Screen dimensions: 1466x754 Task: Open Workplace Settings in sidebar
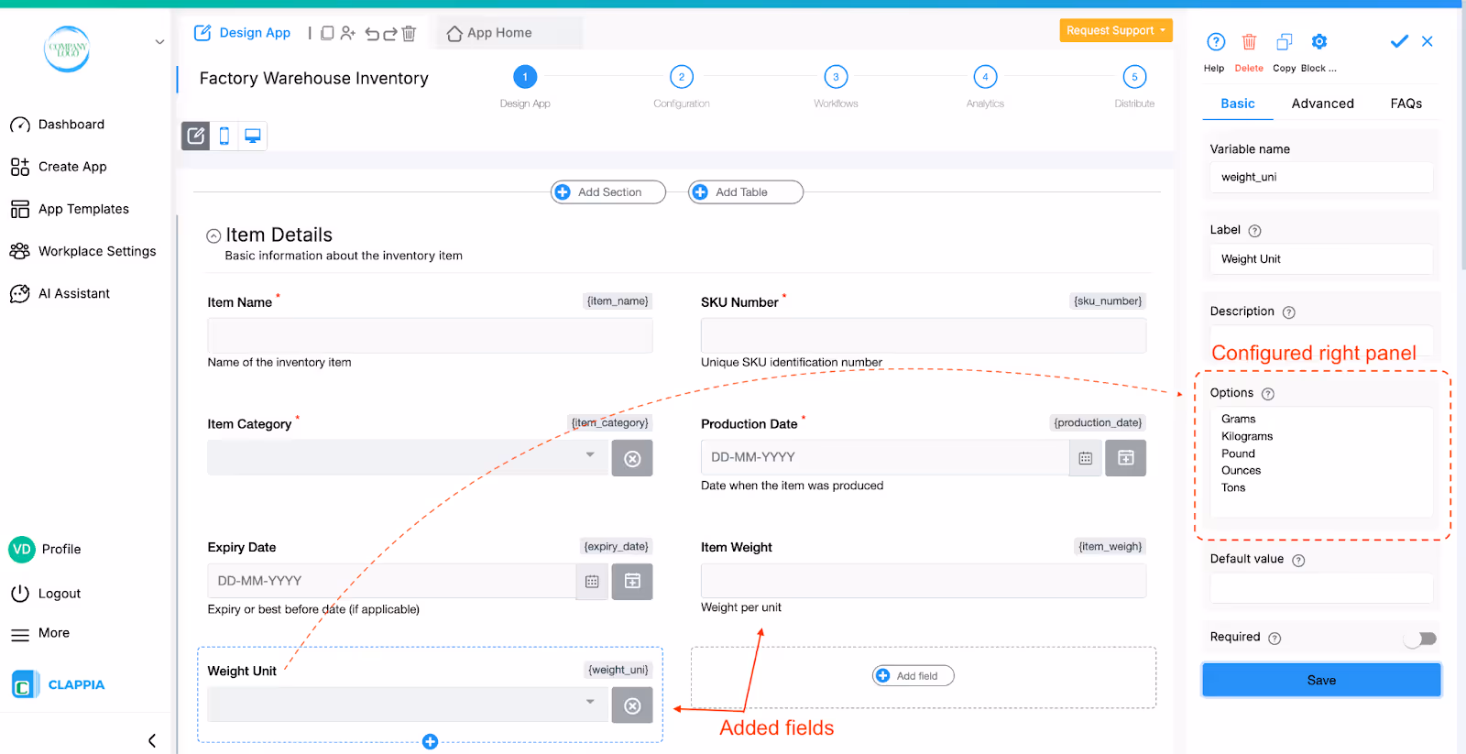tap(83, 251)
